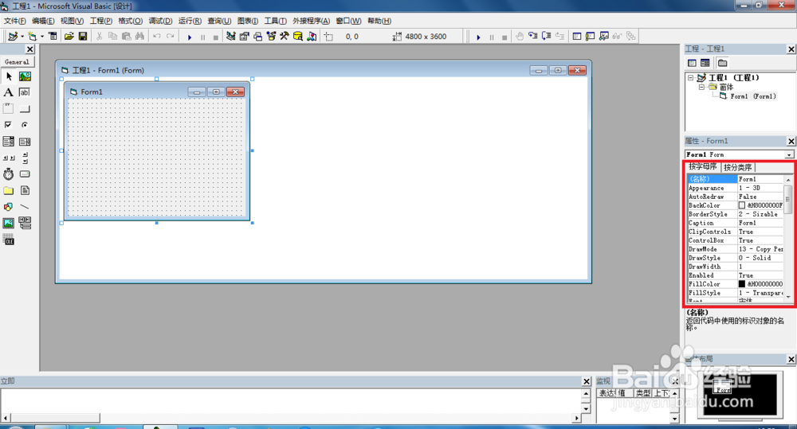Close the toolbox panel

30,49
